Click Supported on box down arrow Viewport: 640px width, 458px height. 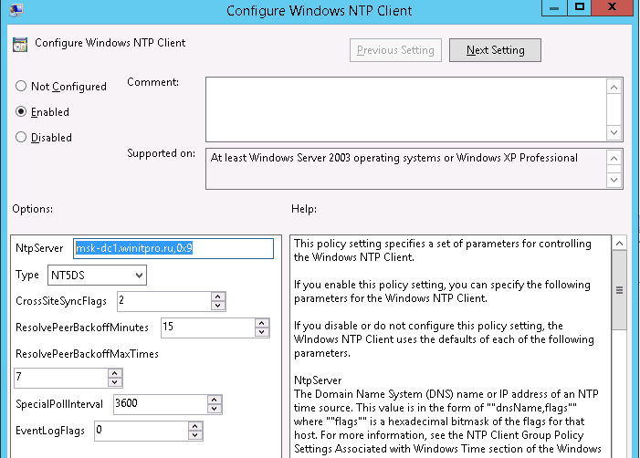pos(614,180)
